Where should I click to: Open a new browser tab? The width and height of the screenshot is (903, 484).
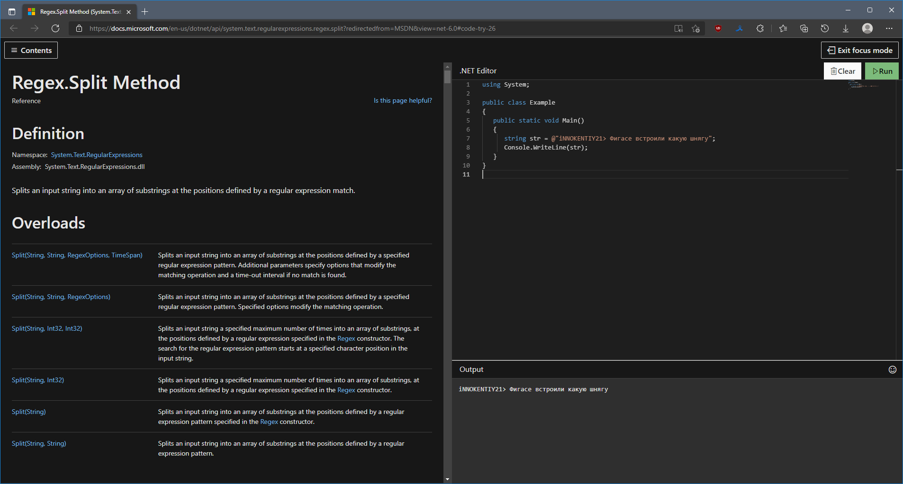[145, 12]
